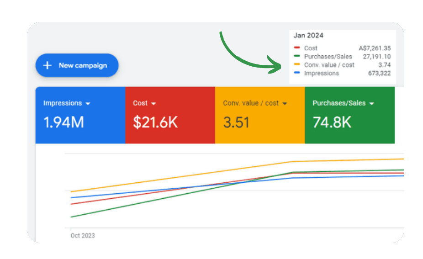Click the Cost label in tooltip legend

pyautogui.click(x=311, y=48)
